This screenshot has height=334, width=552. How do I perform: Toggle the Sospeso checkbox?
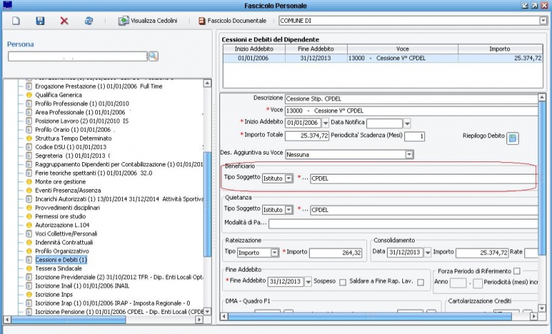coord(343,283)
